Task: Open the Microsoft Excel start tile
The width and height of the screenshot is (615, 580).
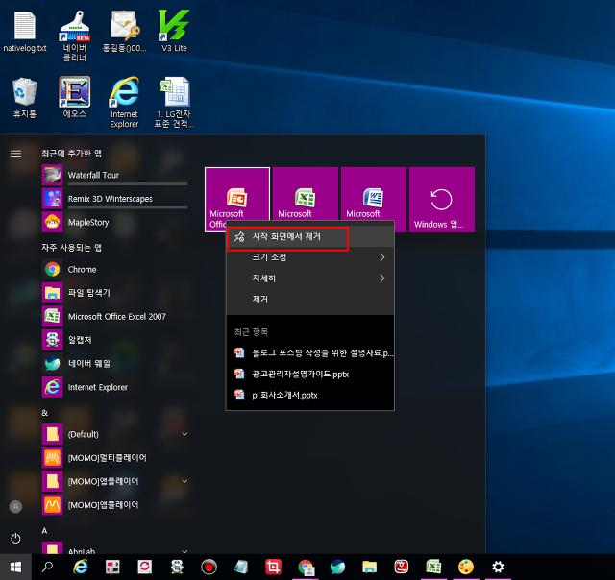Action: coord(306,195)
